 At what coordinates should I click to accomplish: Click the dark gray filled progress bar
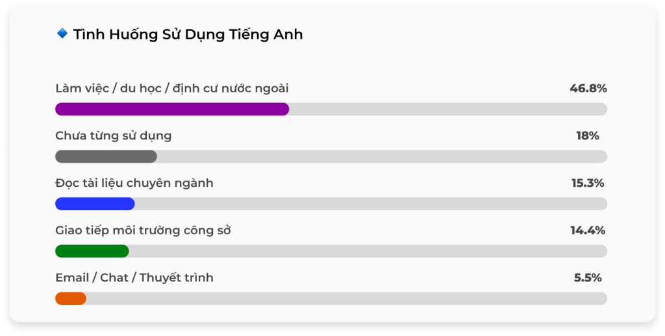pos(106,156)
